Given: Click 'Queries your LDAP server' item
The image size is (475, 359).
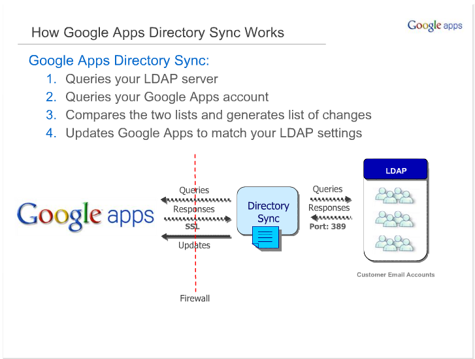Looking at the screenshot, I should click(x=142, y=79).
